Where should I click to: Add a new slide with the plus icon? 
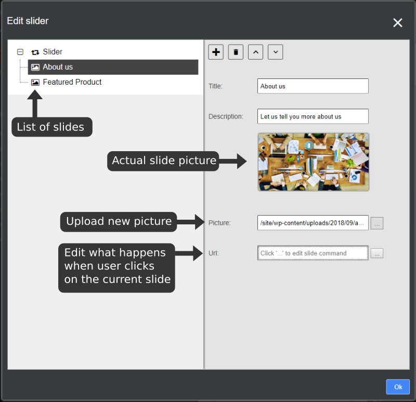coord(216,52)
